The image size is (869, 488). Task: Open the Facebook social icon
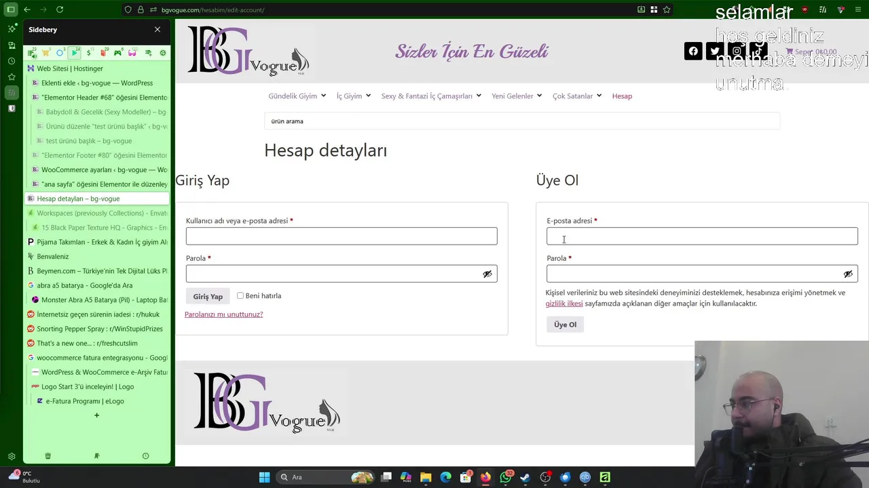point(693,51)
